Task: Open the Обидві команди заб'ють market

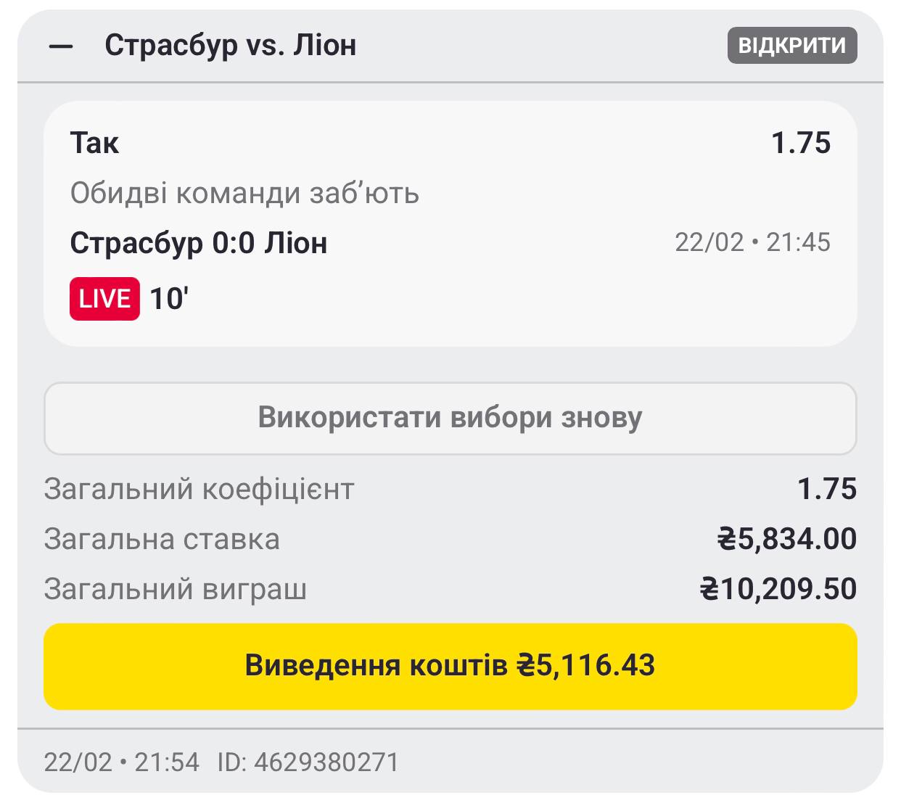Action: coord(244,193)
